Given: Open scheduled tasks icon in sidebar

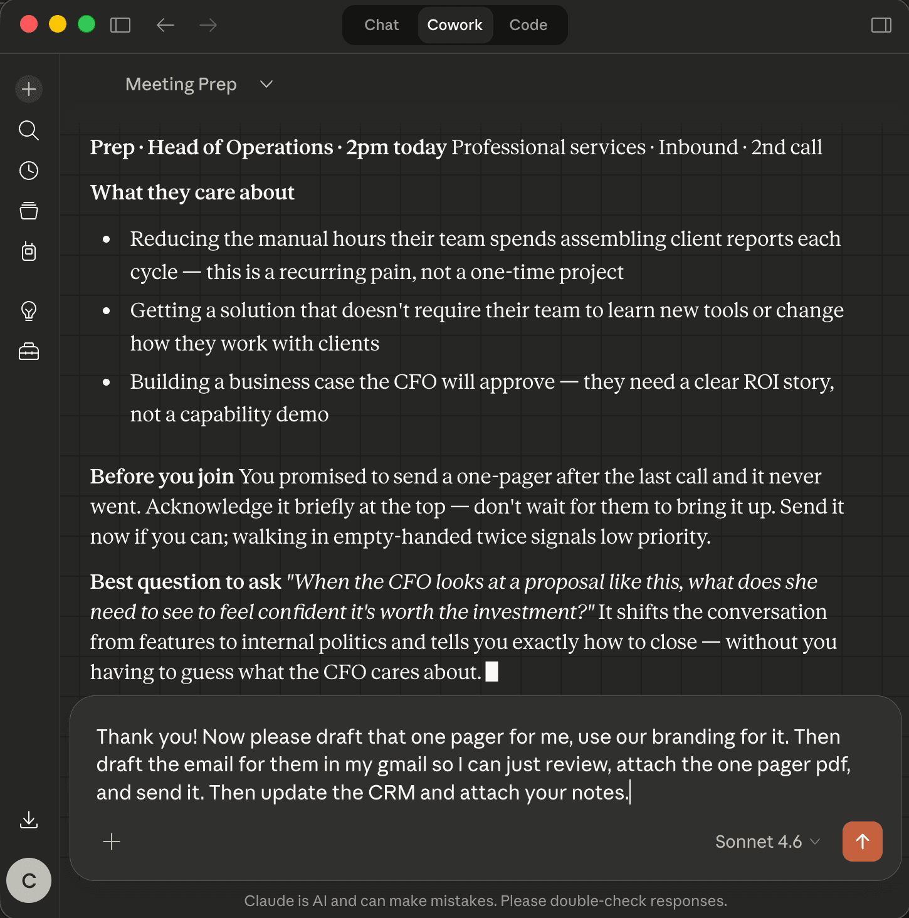Looking at the screenshot, I should pos(29,251).
